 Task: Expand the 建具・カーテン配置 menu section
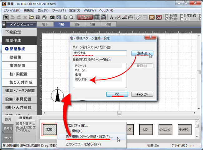[20, 91]
